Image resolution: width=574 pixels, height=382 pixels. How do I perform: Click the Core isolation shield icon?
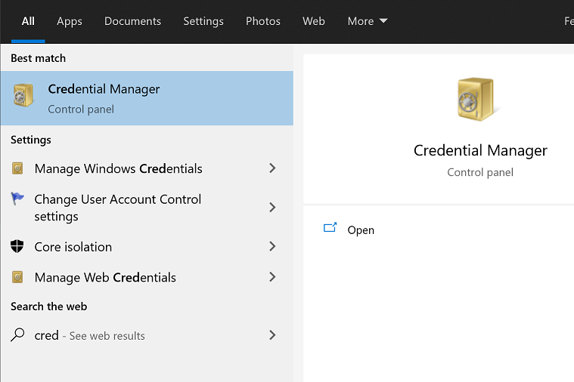point(17,246)
